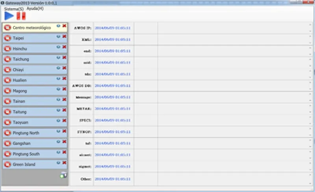
Task: Click the blue round icon on Taichung row
Action: pyautogui.click(x=58, y=57)
